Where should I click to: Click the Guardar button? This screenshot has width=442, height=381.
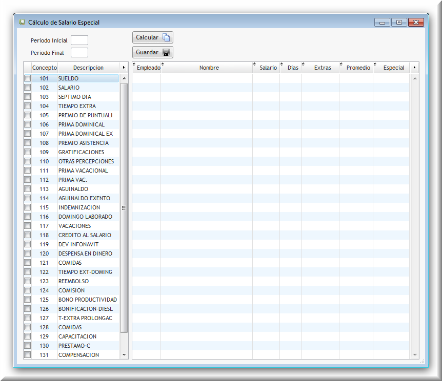point(152,52)
